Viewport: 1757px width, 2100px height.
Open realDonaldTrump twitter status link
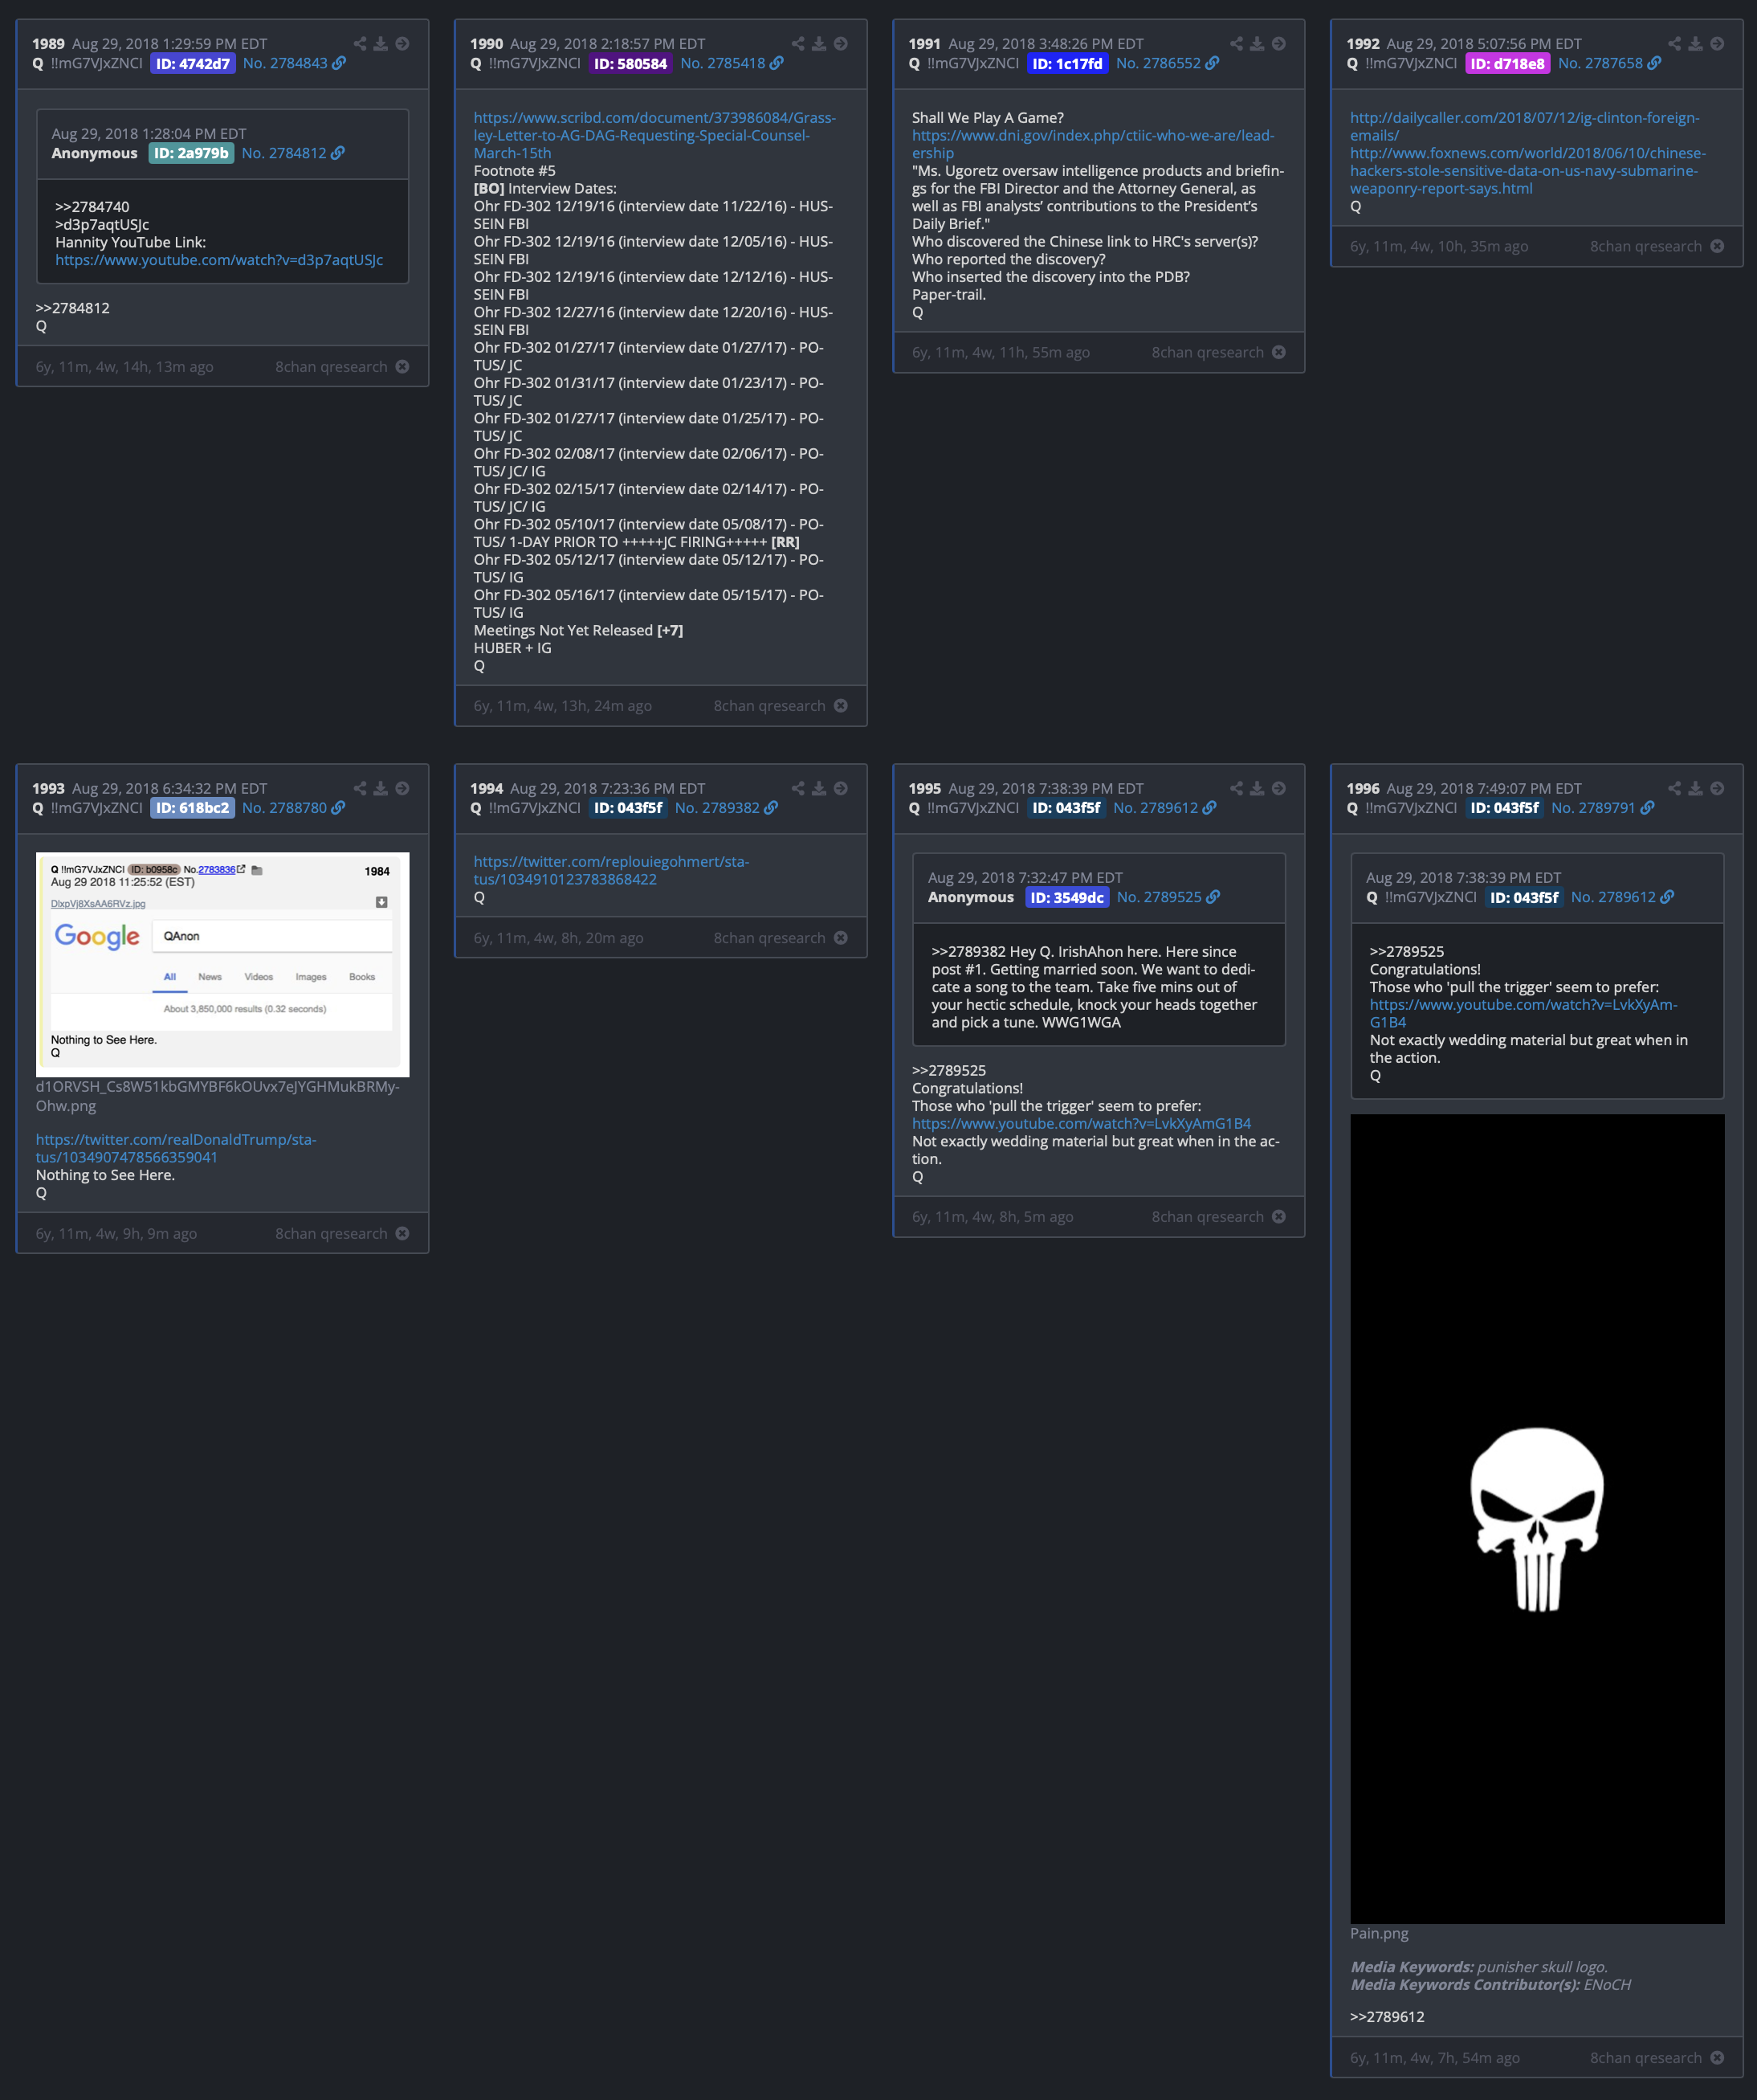click(176, 1148)
